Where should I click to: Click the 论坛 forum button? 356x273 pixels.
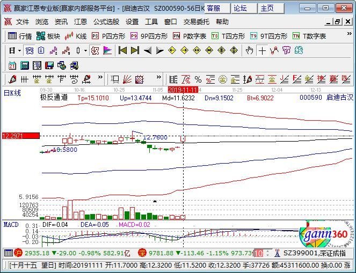coord(240,8)
